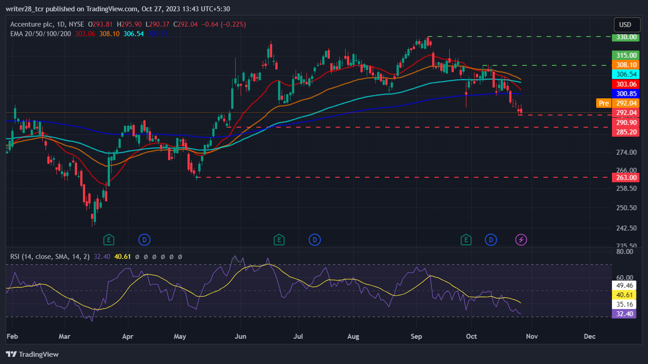
Task: Click the high value H295.90
Action: coord(130,24)
